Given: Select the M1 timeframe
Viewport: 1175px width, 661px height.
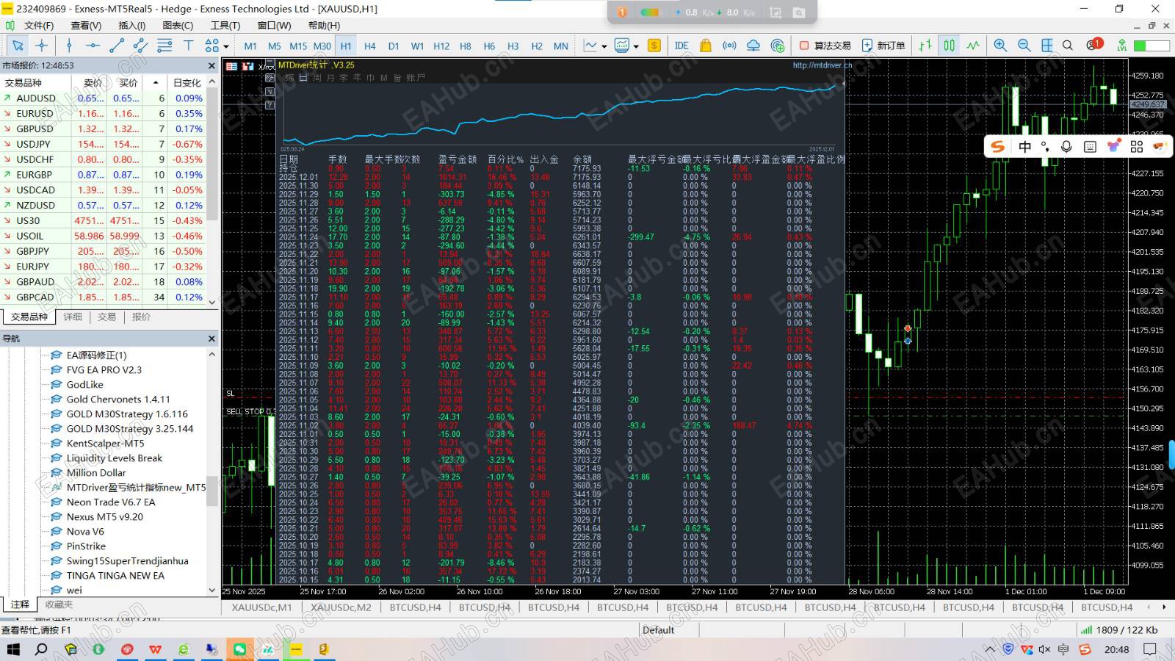Looking at the screenshot, I should [250, 46].
